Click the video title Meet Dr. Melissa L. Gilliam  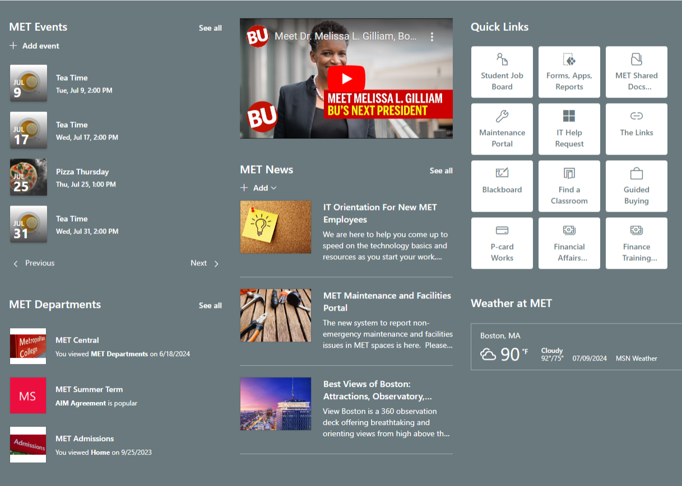click(345, 36)
